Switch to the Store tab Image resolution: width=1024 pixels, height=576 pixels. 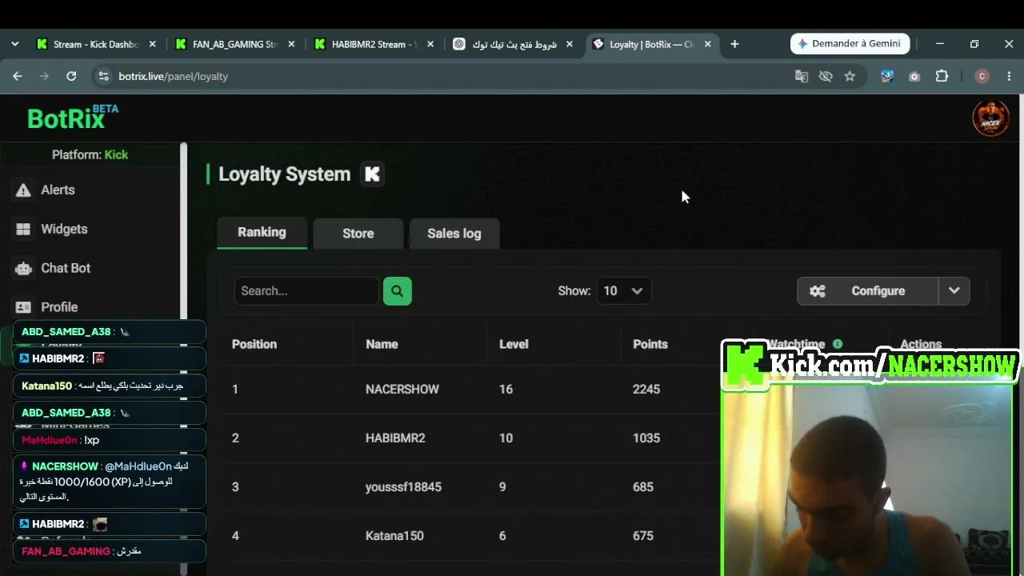pos(358,234)
